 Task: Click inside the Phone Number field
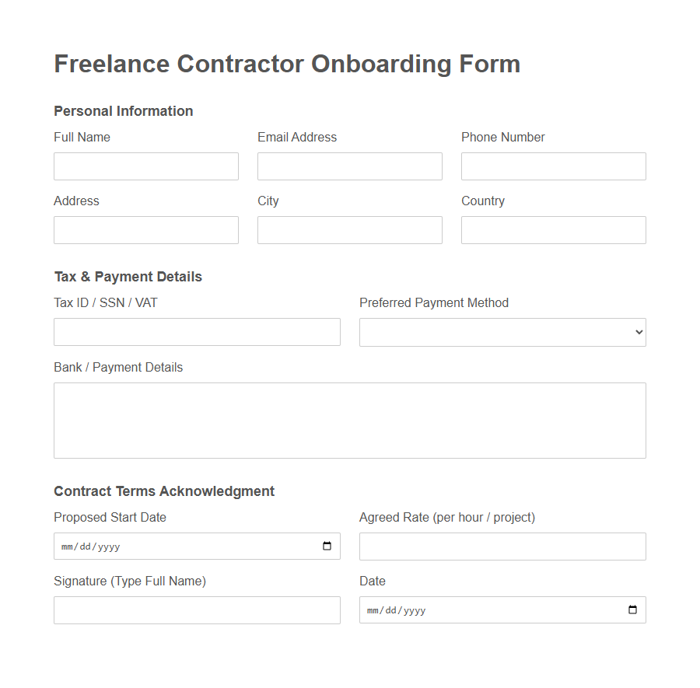pyautogui.click(x=553, y=166)
